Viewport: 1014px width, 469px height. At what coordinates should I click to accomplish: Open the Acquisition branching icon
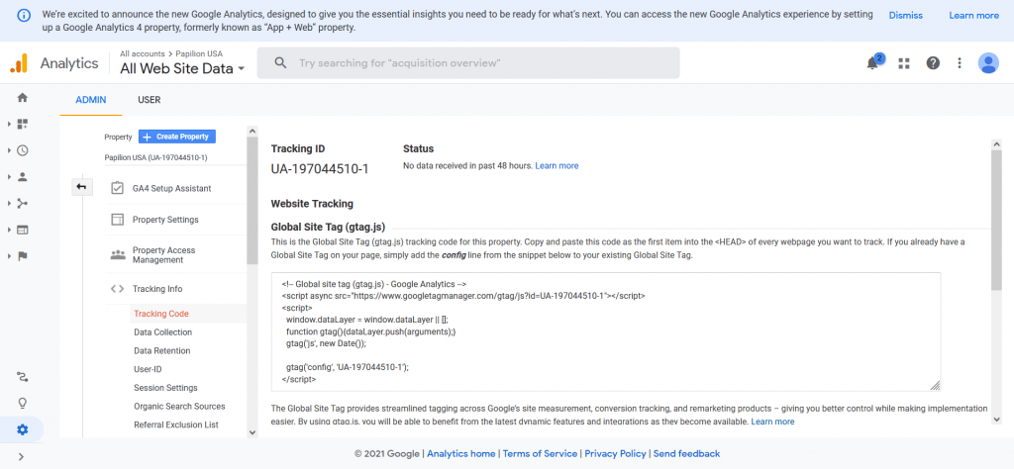point(23,204)
